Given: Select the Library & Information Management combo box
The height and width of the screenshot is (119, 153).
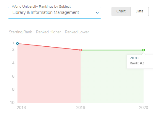Looking at the screenshot, I should [54, 13].
